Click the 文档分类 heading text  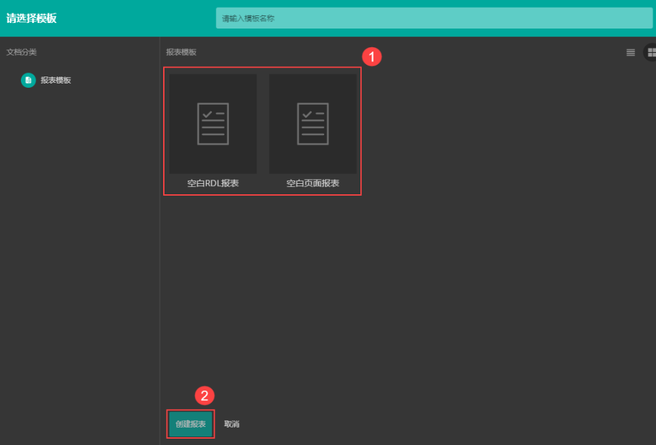[22, 52]
